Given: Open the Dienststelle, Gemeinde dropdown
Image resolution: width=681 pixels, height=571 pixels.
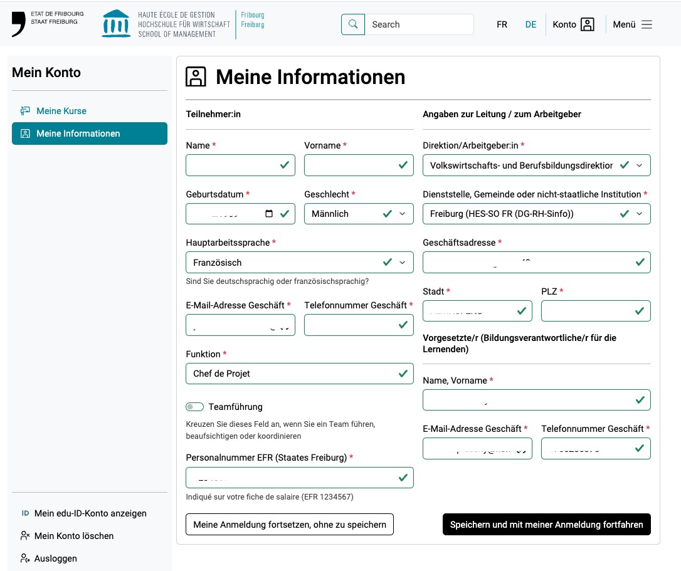Looking at the screenshot, I should [x=639, y=214].
